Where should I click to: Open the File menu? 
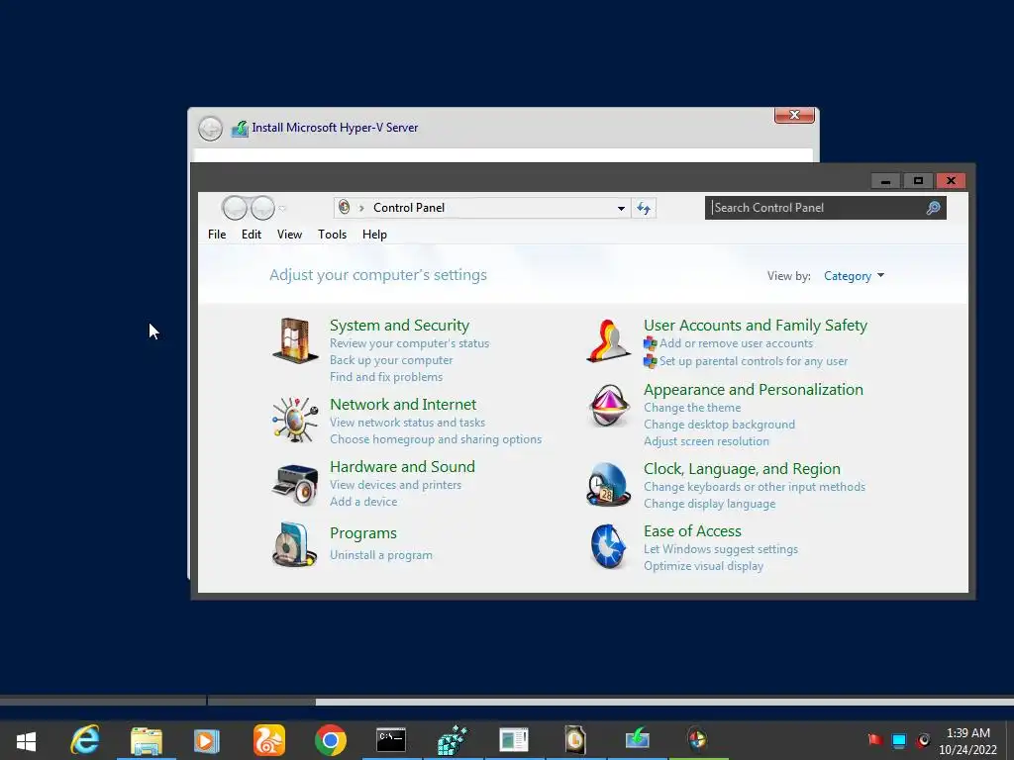[x=217, y=235]
